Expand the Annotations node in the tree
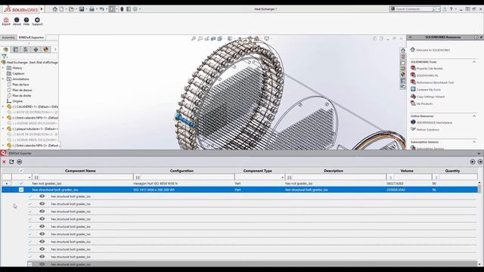The width and height of the screenshot is (484, 272). coord(3,79)
